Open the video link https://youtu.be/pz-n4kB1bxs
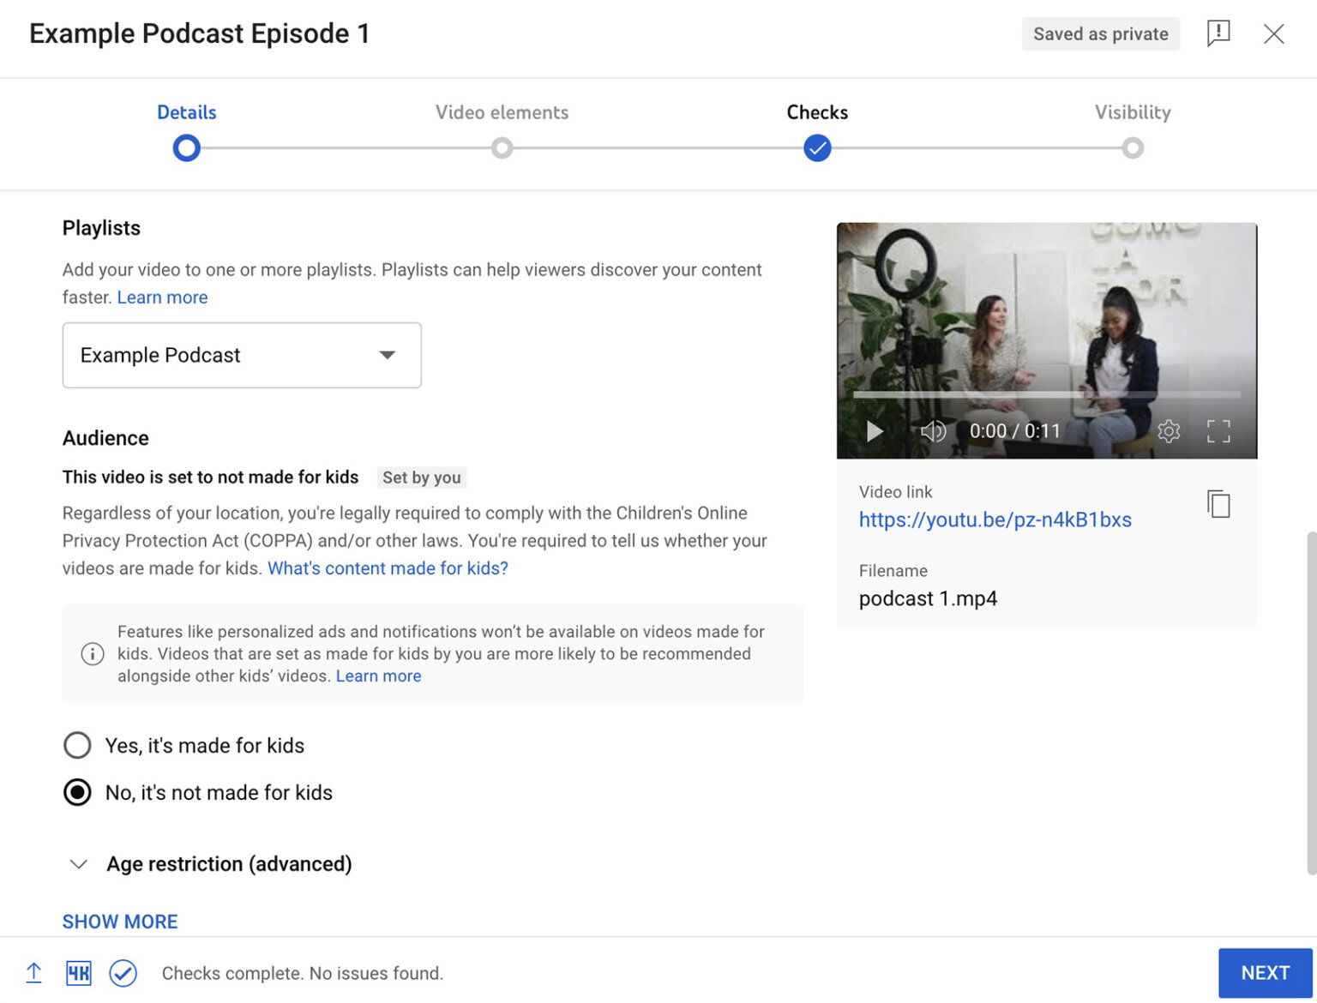Screen dimensions: 1317x1003 click(x=995, y=520)
